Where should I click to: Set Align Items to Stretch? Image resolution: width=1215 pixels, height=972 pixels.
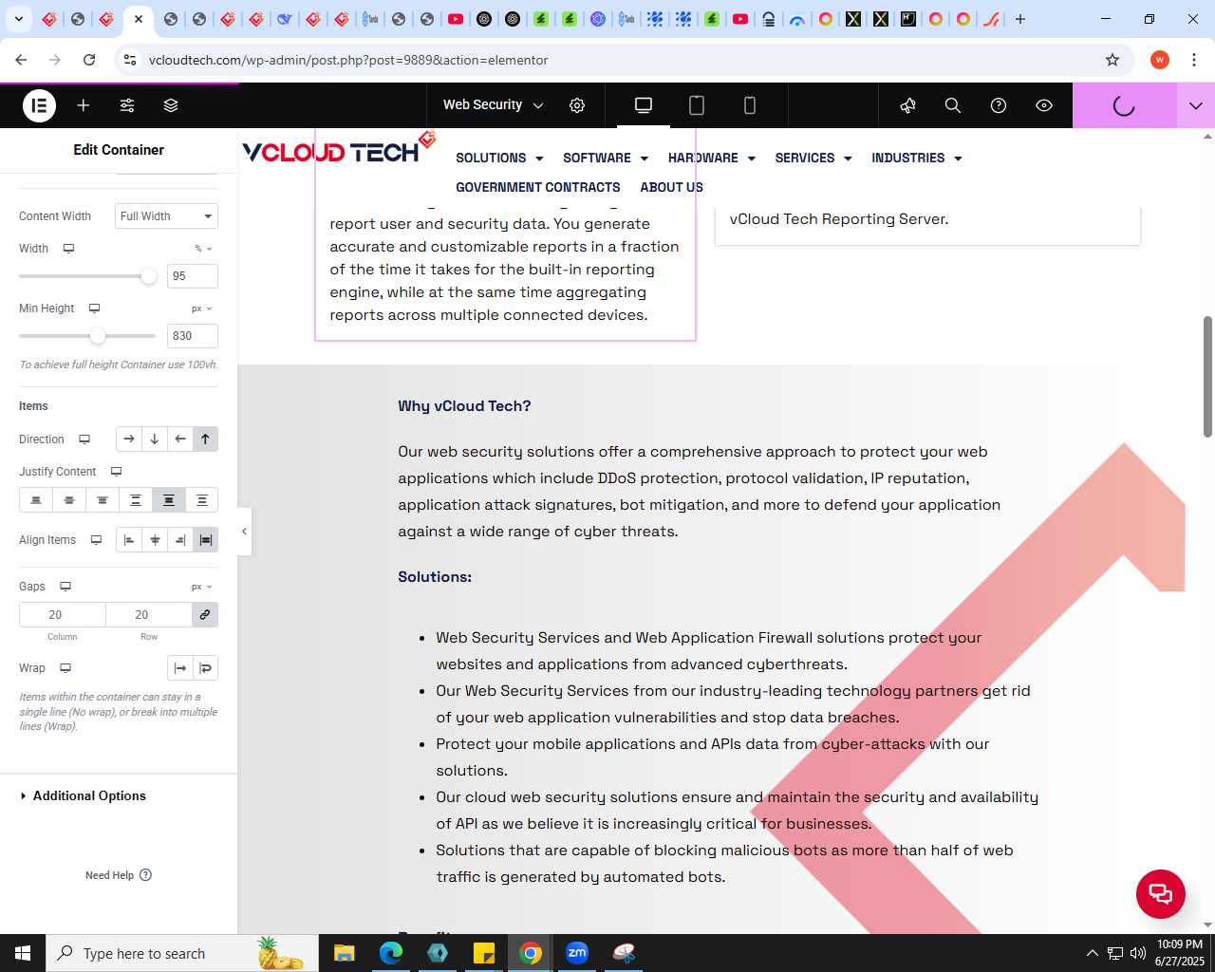tap(205, 540)
